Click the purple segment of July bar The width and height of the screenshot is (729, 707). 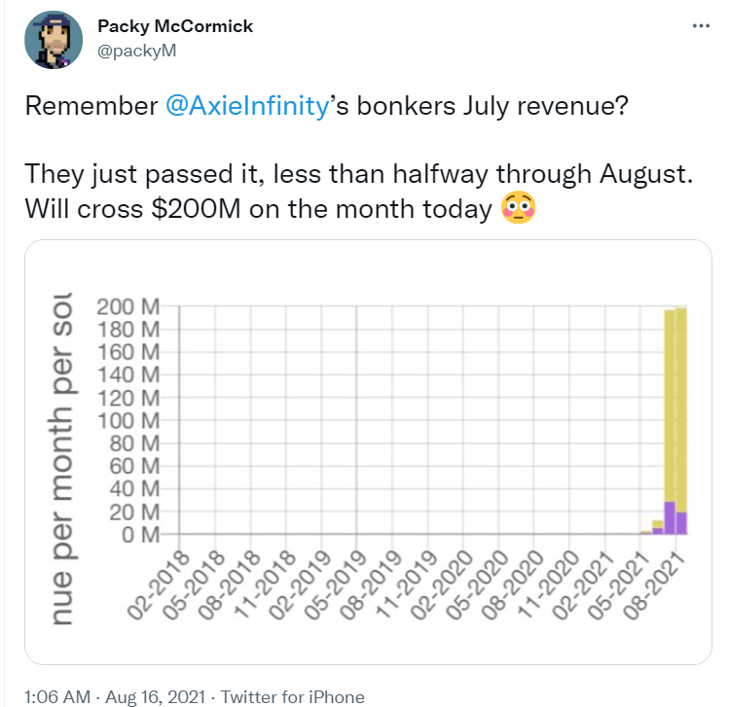click(670, 518)
